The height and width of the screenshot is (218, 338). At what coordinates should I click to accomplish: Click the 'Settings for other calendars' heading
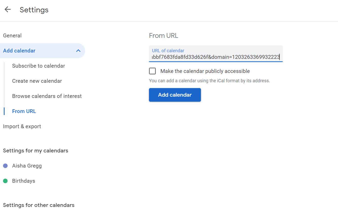39,205
